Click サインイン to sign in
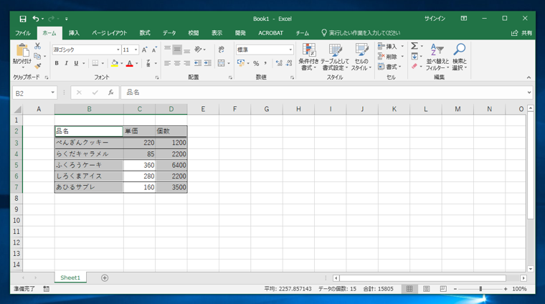Screen dimensions: 545x304 (x=435, y=19)
